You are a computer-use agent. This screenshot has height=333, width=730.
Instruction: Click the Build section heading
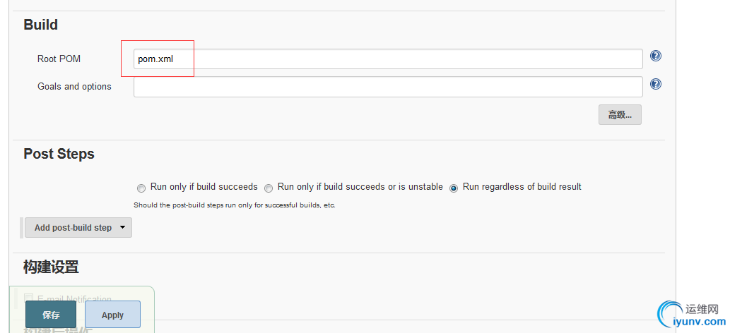(x=41, y=25)
